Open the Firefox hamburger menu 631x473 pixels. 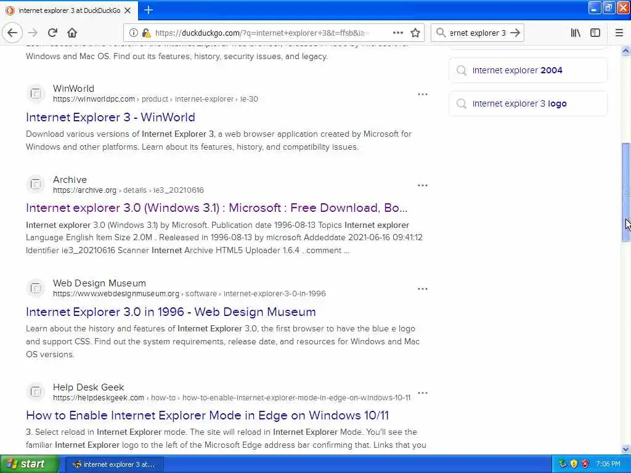(619, 33)
